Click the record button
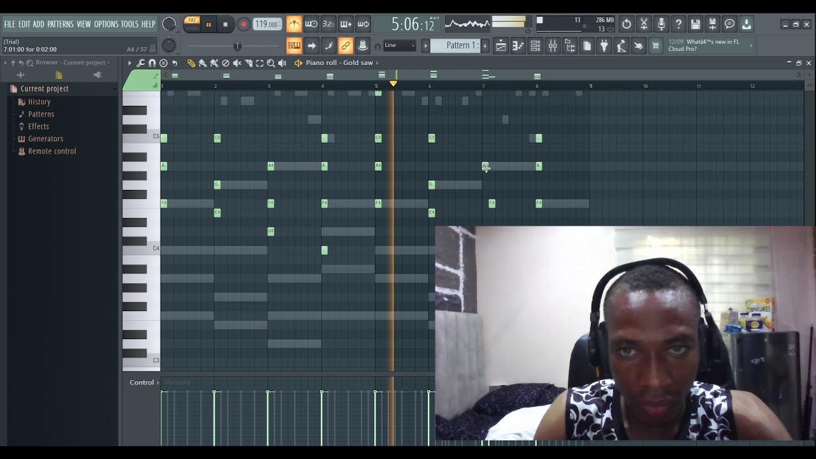816x459 pixels. [x=244, y=25]
